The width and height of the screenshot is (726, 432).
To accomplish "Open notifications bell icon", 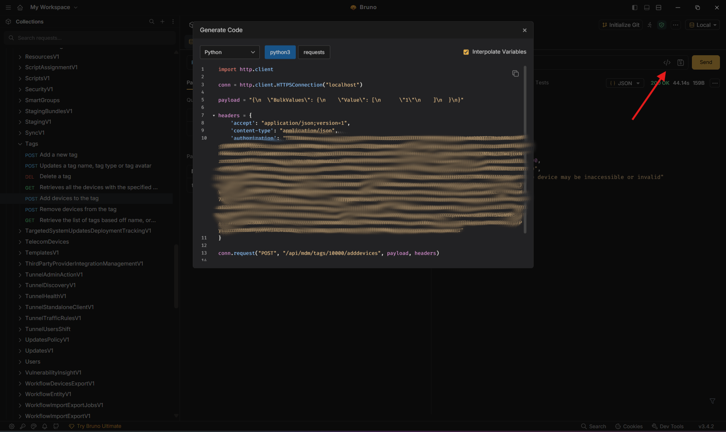I will pyautogui.click(x=45, y=426).
